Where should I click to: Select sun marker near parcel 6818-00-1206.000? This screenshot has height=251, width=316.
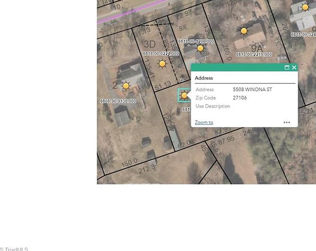tap(200, 48)
